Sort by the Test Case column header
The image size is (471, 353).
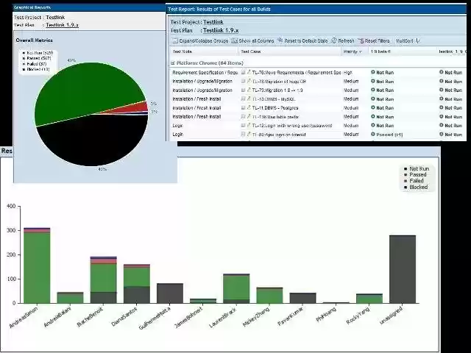(x=250, y=51)
